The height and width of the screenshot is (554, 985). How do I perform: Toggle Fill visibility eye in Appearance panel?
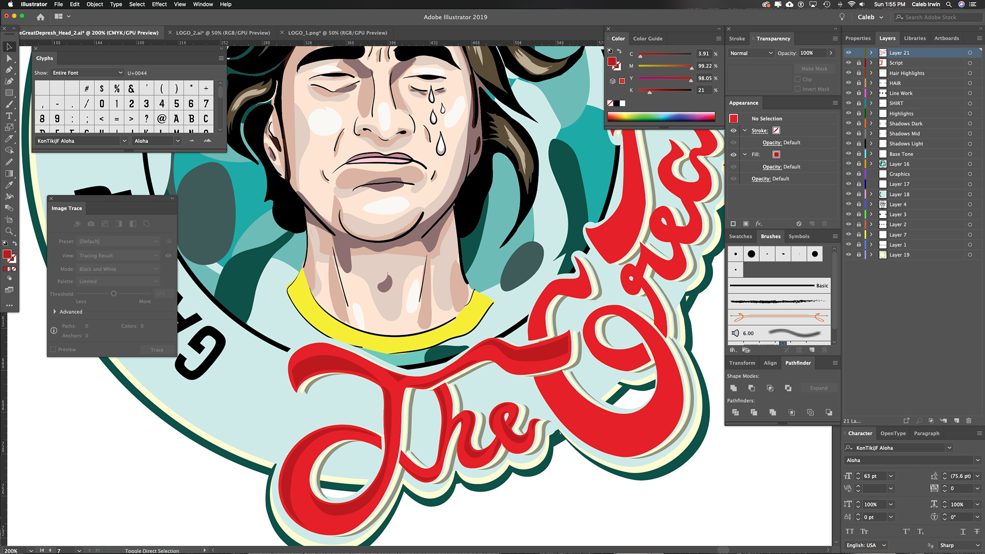coord(734,154)
